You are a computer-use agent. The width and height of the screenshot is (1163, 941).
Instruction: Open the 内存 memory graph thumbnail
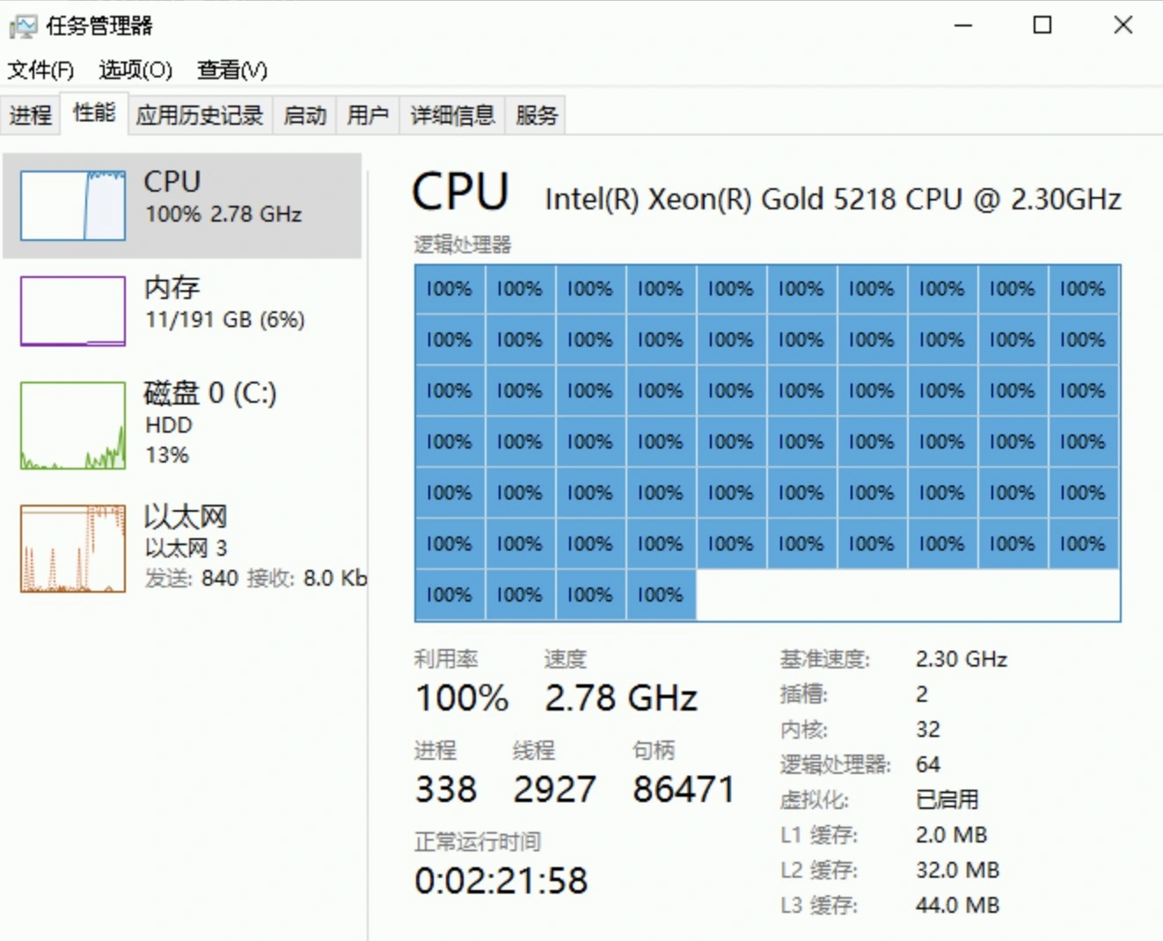point(73,310)
